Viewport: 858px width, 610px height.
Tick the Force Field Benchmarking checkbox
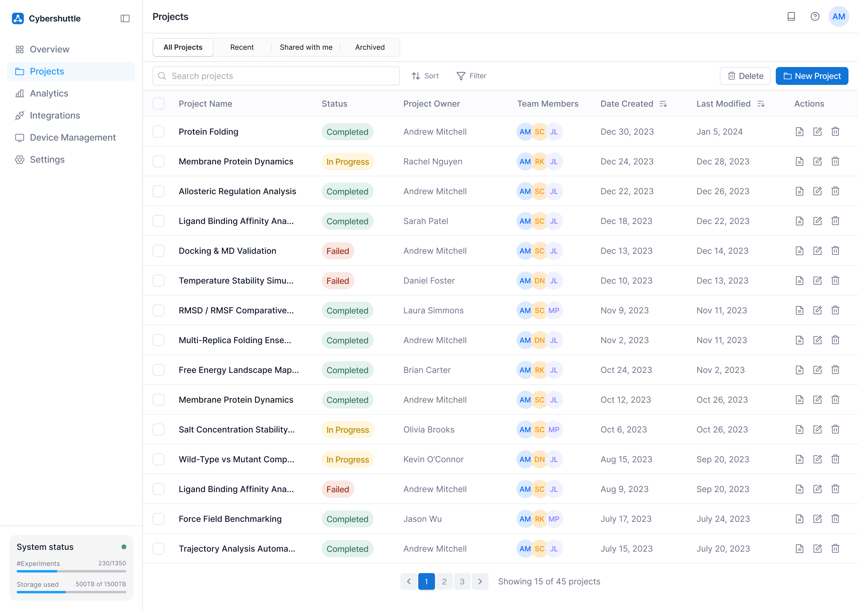pos(158,519)
